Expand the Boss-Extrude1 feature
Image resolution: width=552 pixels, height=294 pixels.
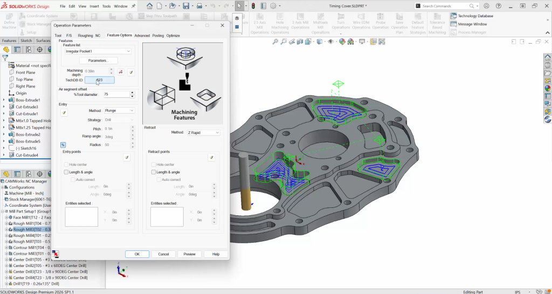coord(4,100)
